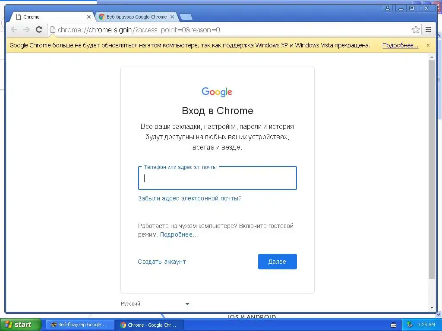This screenshot has height=331, width=442.
Task: Open a new tab
Action: [x=186, y=17]
